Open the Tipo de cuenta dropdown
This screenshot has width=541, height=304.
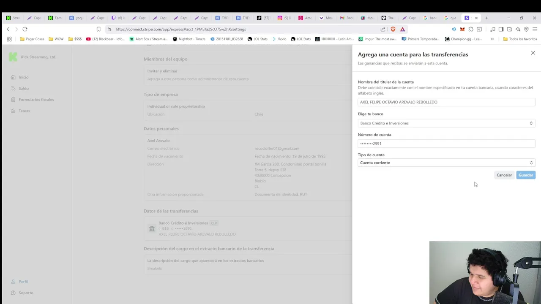[x=446, y=163]
